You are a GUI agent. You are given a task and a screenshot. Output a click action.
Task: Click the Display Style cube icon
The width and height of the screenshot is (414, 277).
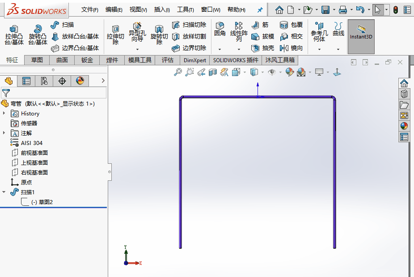coord(254,72)
